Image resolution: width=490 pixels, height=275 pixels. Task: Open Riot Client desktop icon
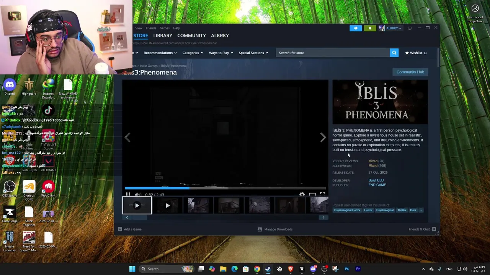pos(48,189)
